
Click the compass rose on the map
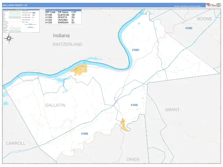(9, 38)
